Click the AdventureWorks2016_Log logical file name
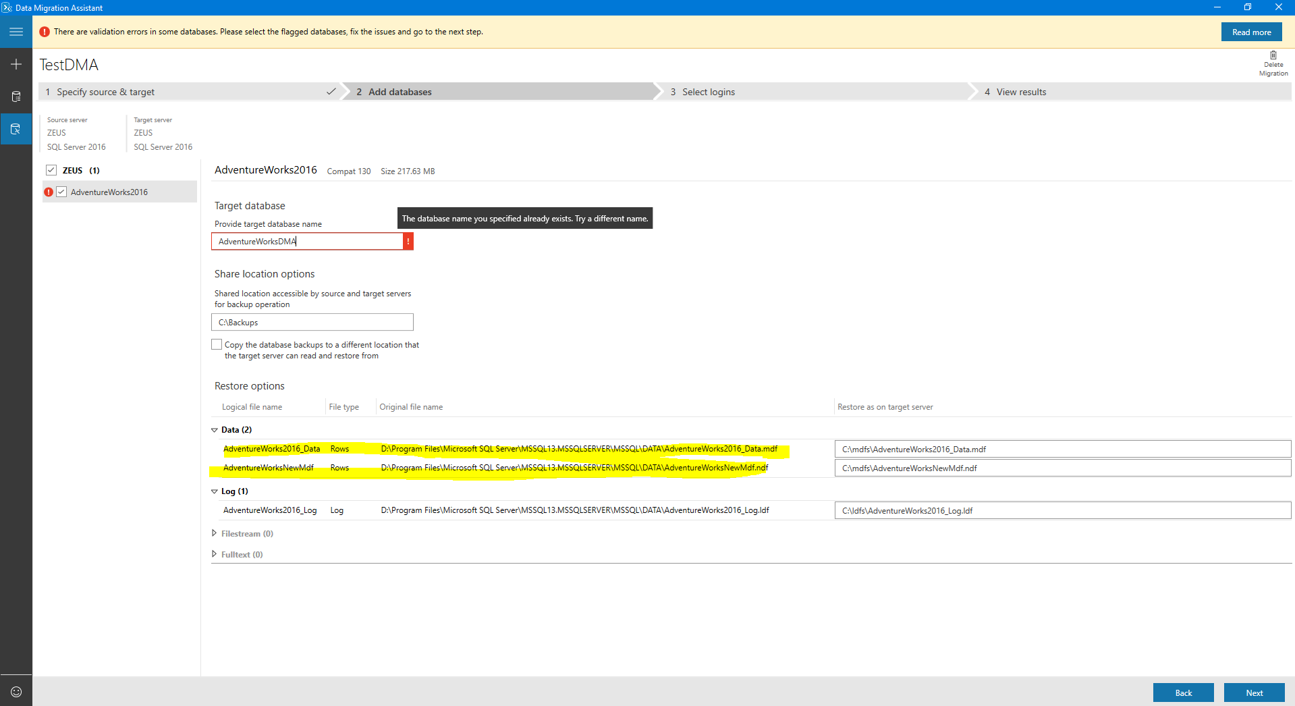This screenshot has height=706, width=1295. click(270, 510)
